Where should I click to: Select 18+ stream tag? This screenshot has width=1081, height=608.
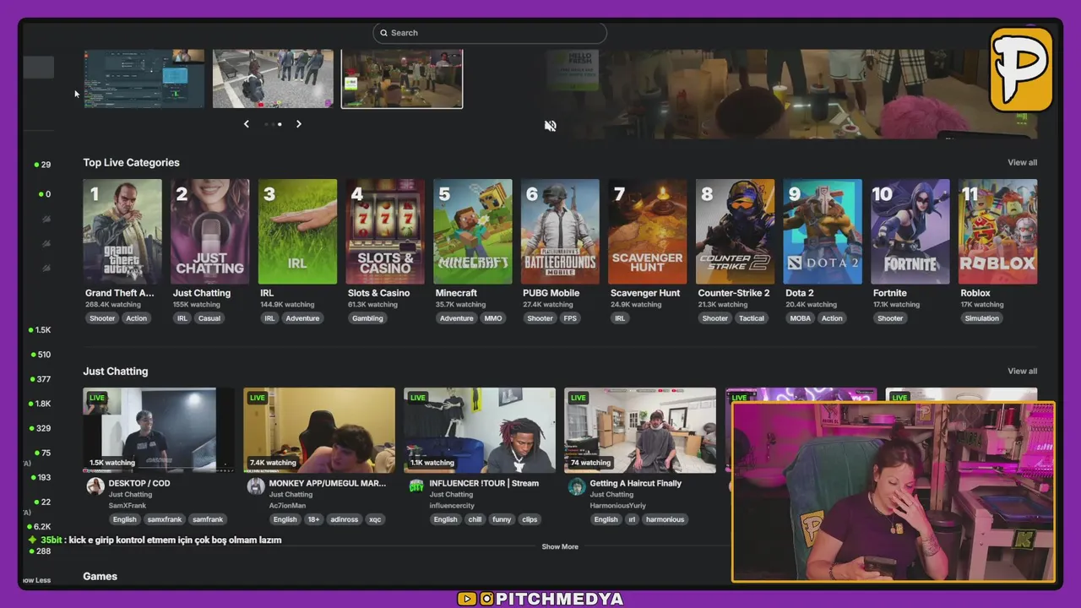tap(313, 519)
